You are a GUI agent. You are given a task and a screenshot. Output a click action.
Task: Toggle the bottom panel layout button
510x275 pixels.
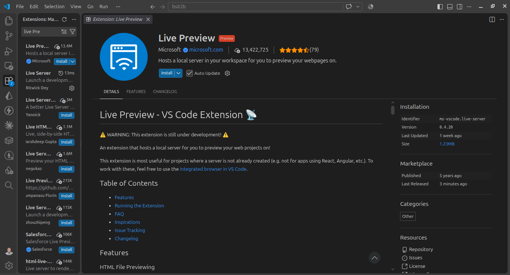(450, 7)
